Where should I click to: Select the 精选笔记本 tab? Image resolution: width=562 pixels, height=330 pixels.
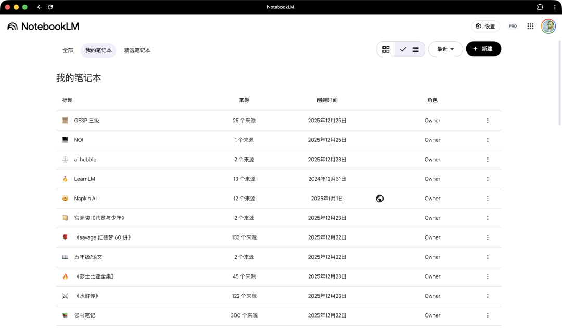pos(137,50)
